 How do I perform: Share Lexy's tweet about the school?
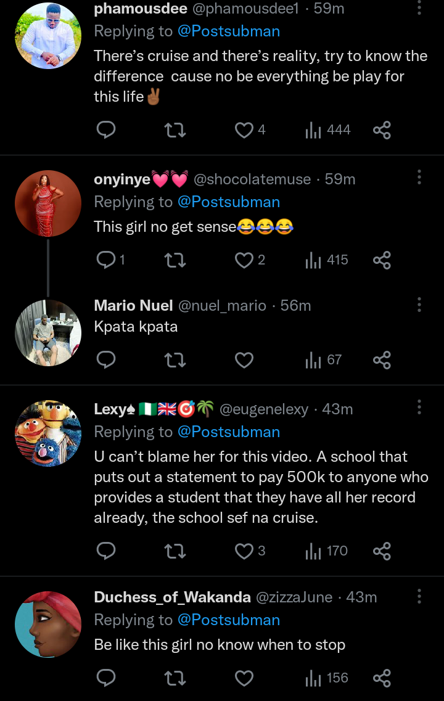coord(382,551)
